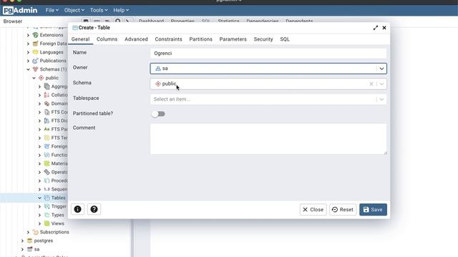Click the Aggregates node icon

point(47,86)
